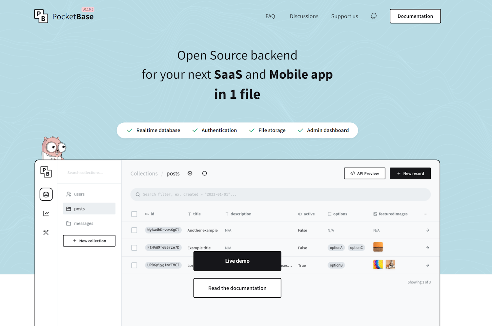Open the Logs chart icon in sidebar
Image resolution: width=492 pixels, height=326 pixels.
(46, 214)
